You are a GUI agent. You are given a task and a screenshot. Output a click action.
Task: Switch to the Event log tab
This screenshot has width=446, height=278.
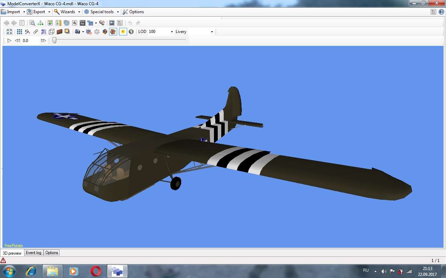click(33, 253)
